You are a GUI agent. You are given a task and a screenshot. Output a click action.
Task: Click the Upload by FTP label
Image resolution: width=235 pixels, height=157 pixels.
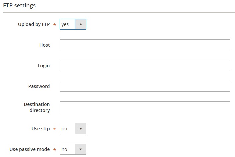[x=34, y=24]
